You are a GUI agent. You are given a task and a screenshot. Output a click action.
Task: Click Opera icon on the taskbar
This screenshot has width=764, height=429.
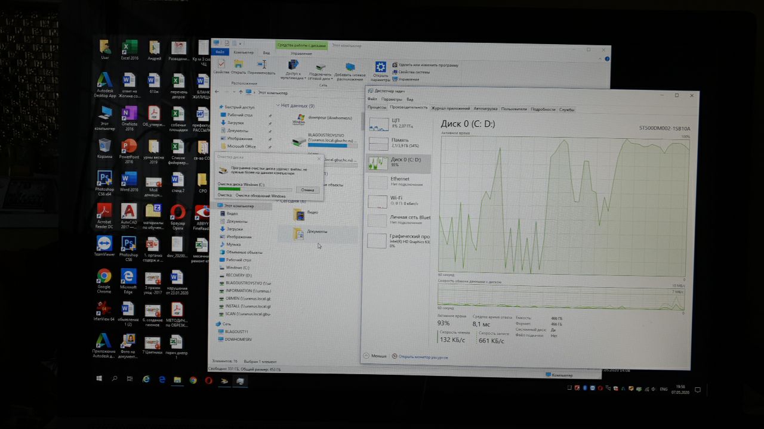tap(209, 380)
